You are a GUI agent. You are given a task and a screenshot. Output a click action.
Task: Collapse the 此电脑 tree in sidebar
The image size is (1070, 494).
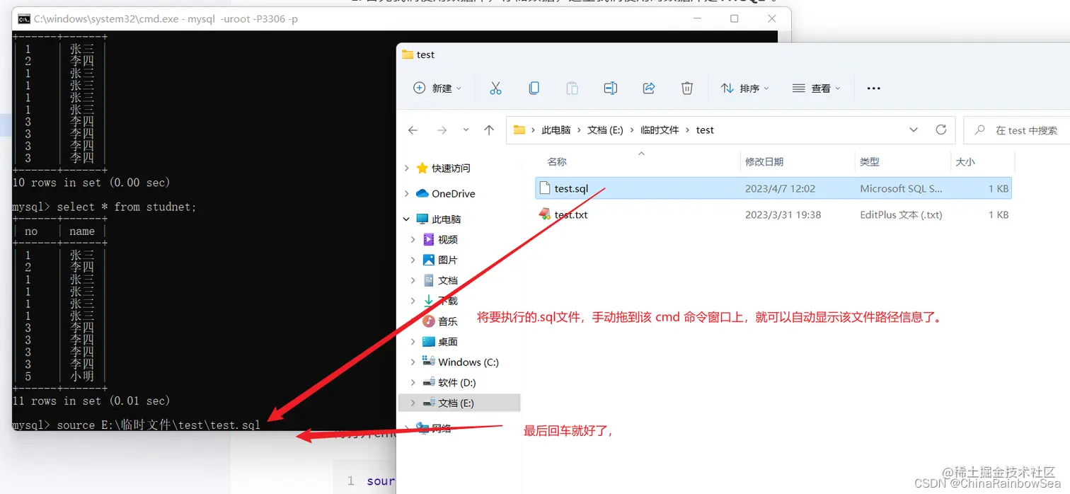407,219
